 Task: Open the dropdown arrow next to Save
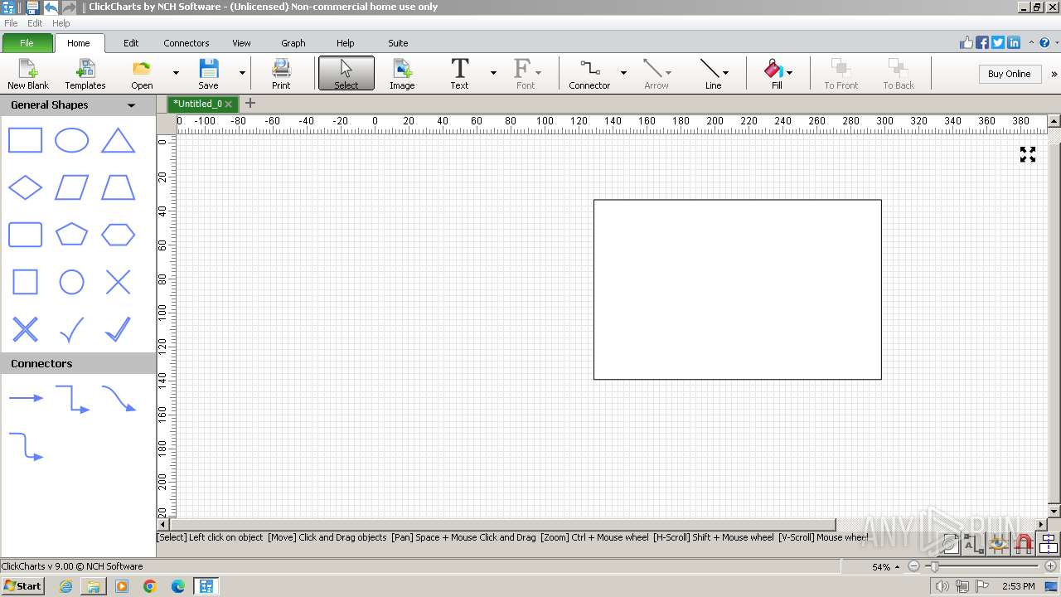pyautogui.click(x=242, y=74)
